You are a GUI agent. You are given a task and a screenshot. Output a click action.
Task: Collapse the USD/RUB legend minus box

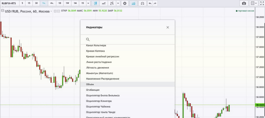3,11
